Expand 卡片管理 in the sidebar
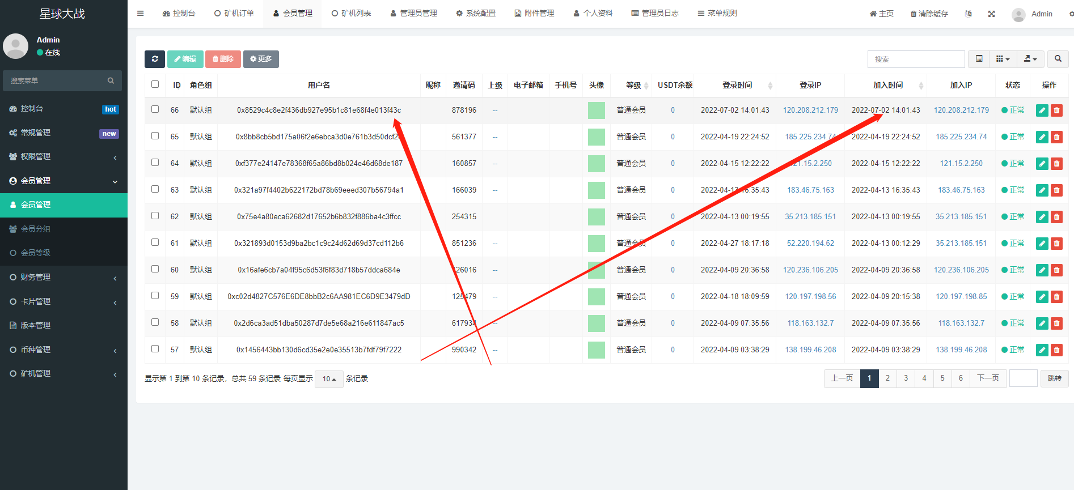Image resolution: width=1074 pixels, height=490 pixels. [x=64, y=301]
